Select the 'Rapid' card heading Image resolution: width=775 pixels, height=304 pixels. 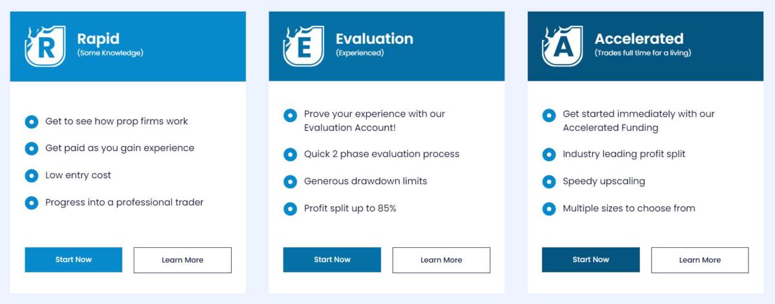(98, 39)
